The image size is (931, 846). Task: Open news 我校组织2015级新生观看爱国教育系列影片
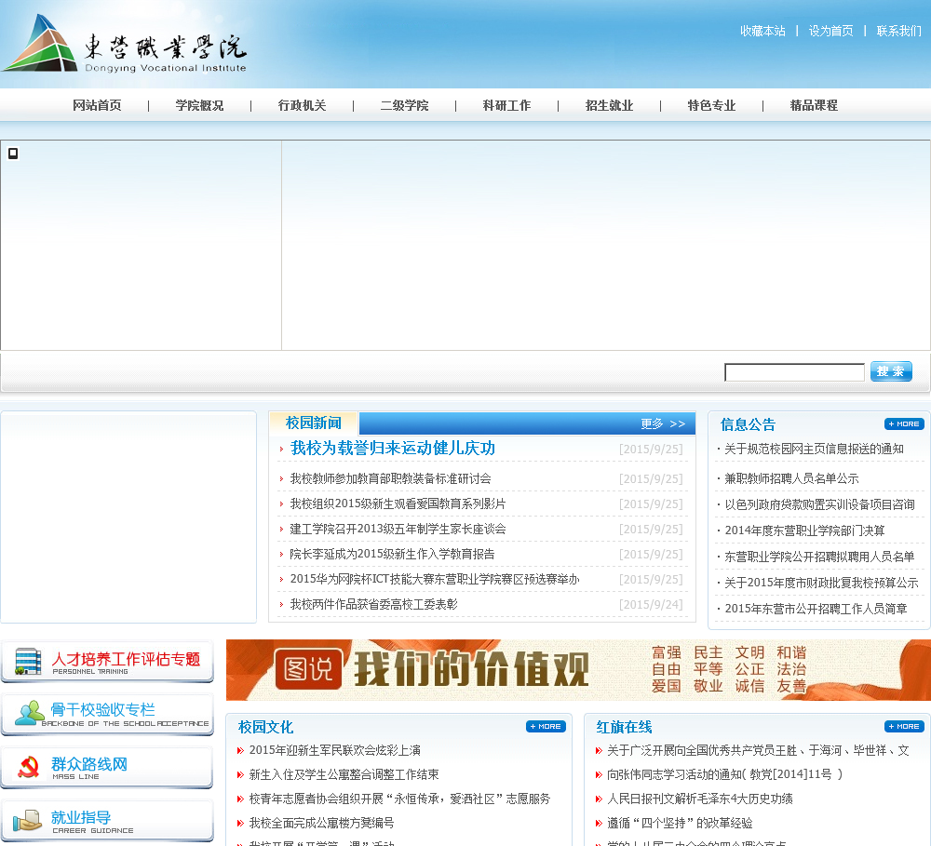tap(398, 504)
